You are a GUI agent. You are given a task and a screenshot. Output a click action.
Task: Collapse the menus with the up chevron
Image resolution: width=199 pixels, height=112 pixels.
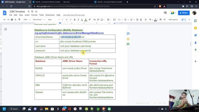[x=189, y=20]
